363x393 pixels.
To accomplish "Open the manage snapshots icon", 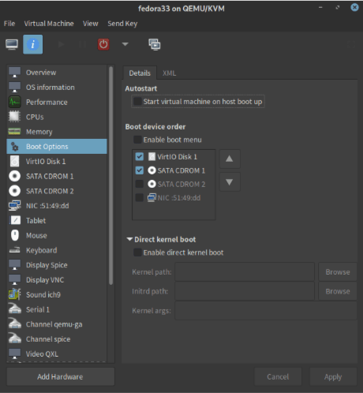I will pos(155,44).
